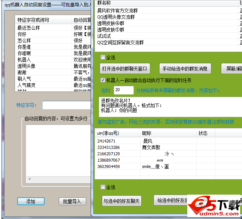The height and width of the screenshot is (219, 242).
Task: Click the left arrow of the reply box scrollbar
Action: coord(30,179)
